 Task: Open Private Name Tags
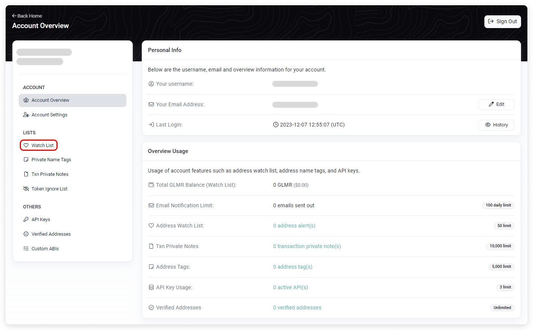51,160
